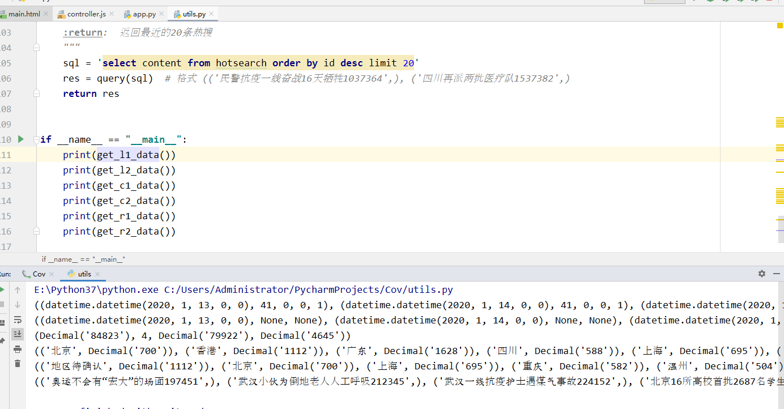This screenshot has height=409, width=784.
Task: Close the controller.js tab
Action: coord(112,14)
